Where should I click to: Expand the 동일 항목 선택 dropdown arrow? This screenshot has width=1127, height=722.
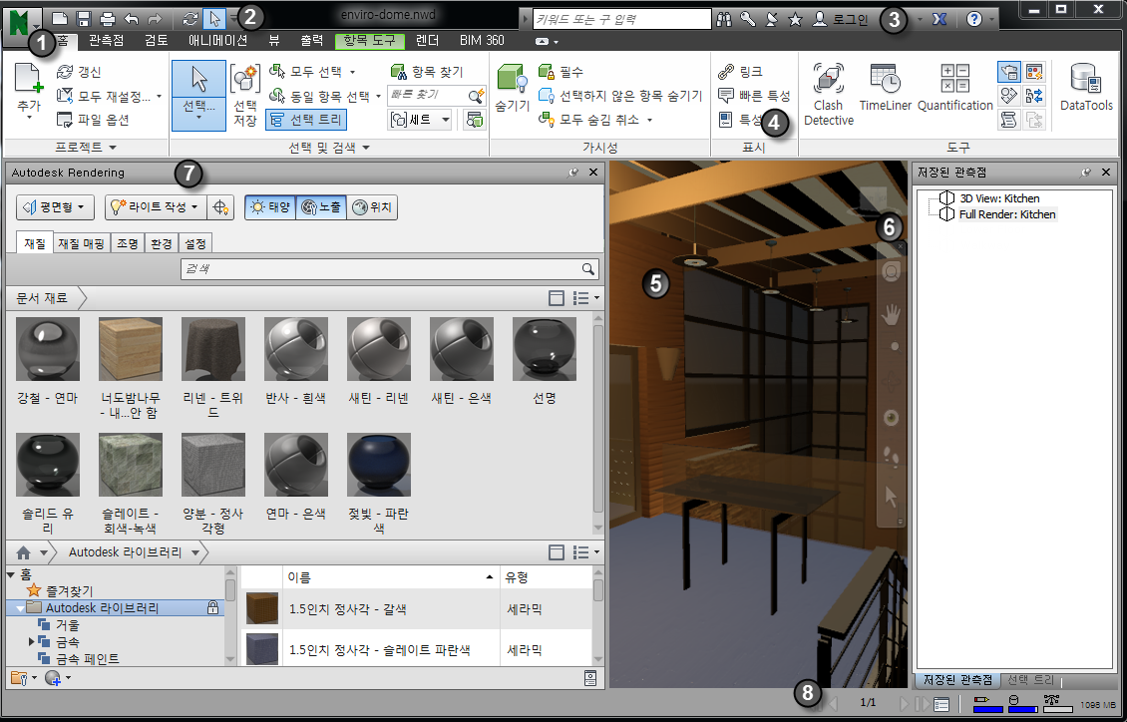point(378,96)
